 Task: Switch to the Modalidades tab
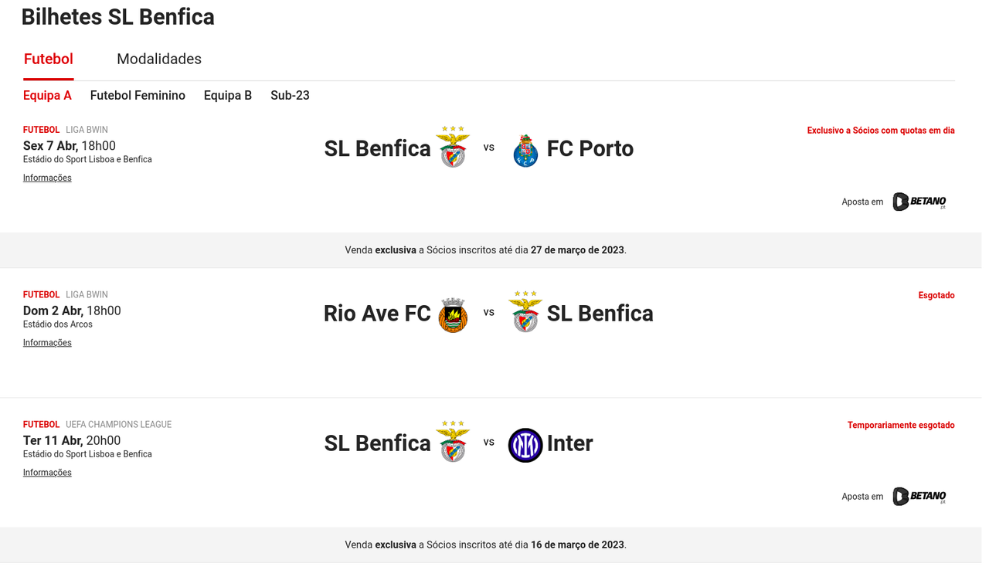coord(159,59)
